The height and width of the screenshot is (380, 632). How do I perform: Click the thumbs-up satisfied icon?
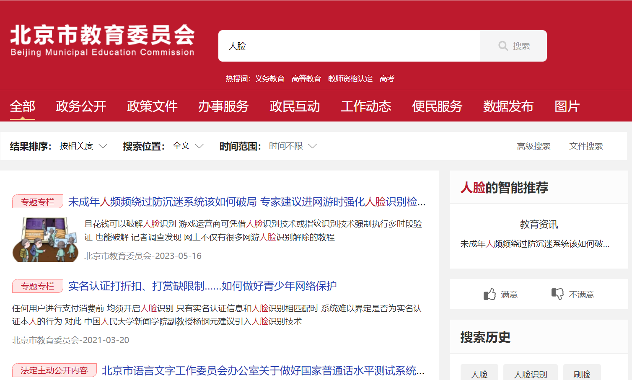click(x=490, y=295)
